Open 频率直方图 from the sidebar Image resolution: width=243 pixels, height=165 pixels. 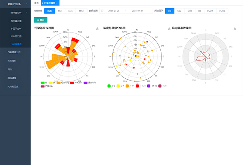pyautogui.click(x=16, y=20)
